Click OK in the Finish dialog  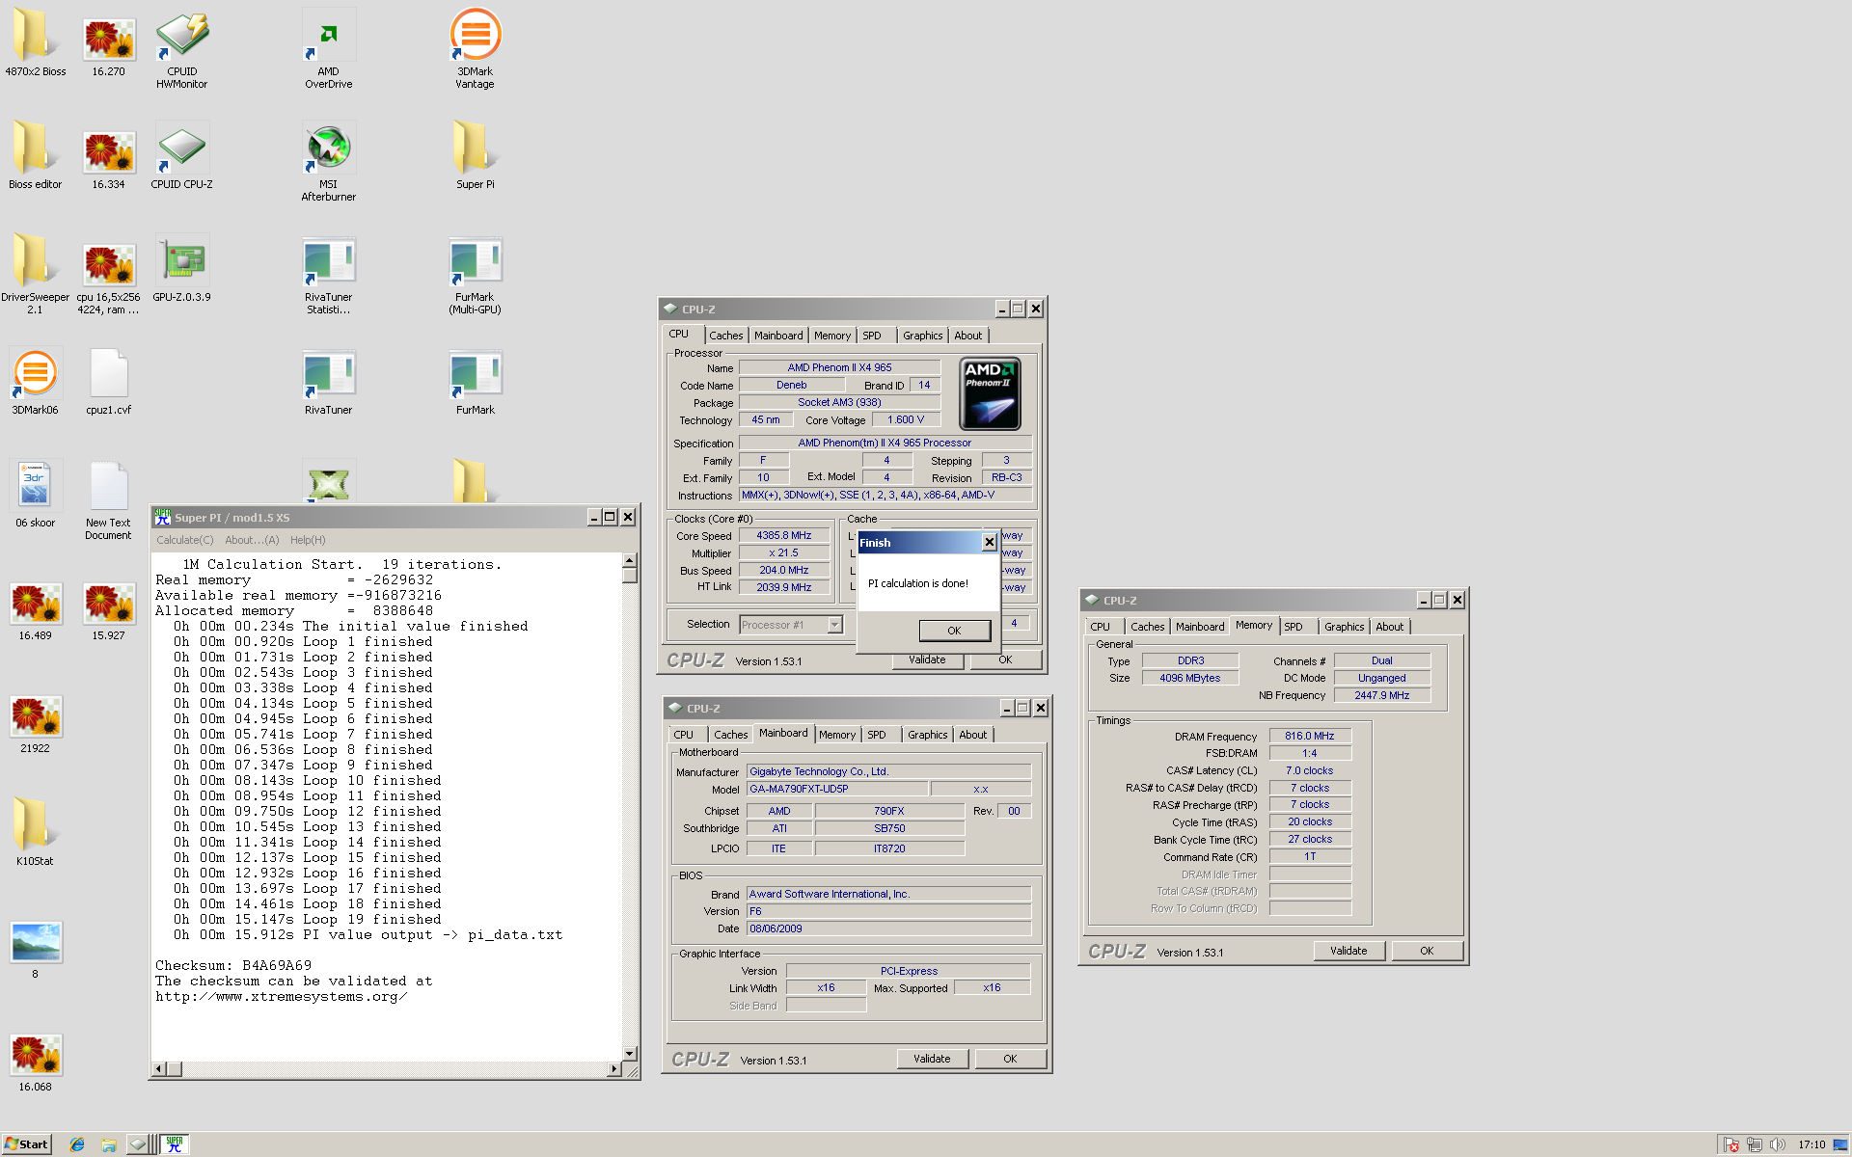(x=954, y=631)
